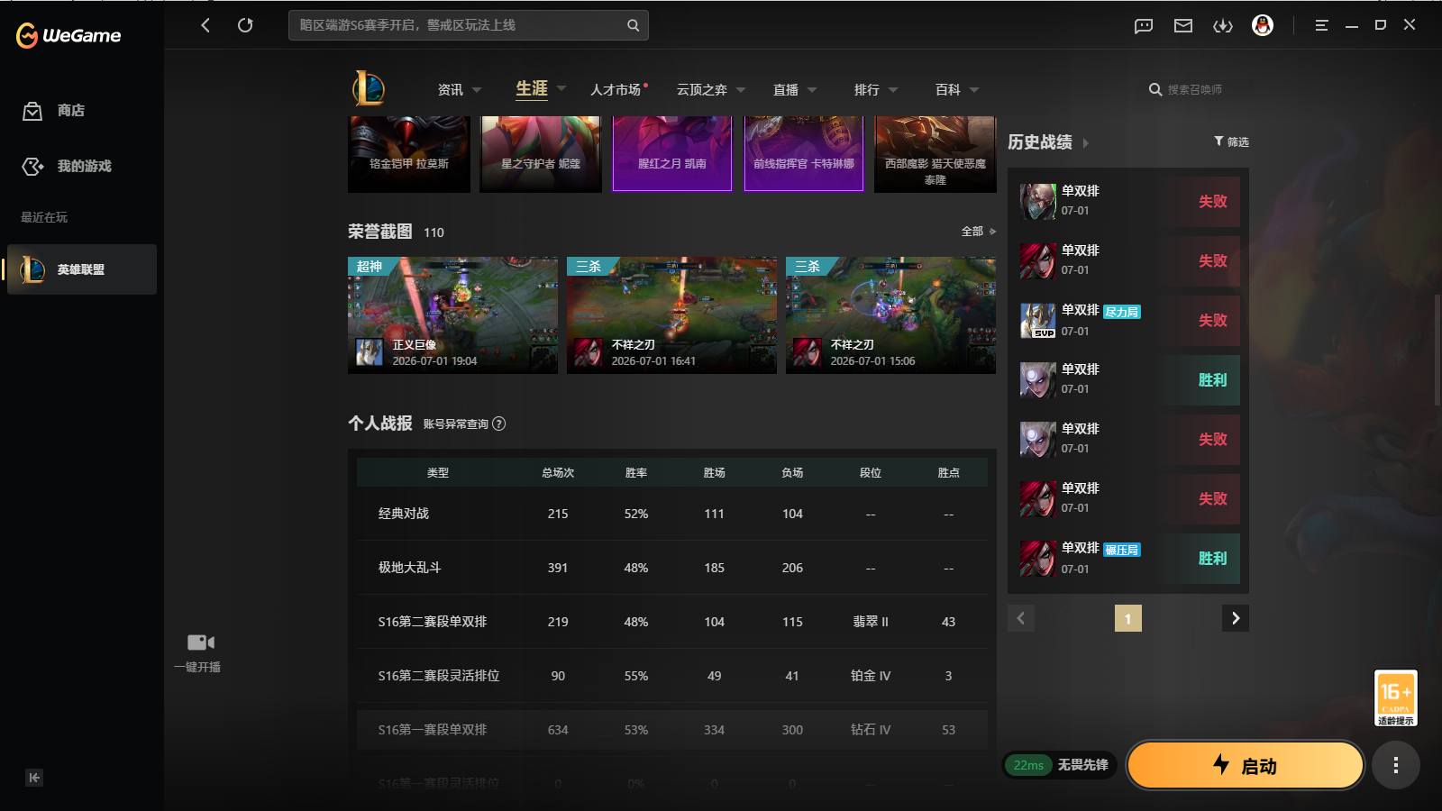Image resolution: width=1442 pixels, height=811 pixels.
Task: Click S16第二赛段单双排 row label
Action: [x=433, y=622]
